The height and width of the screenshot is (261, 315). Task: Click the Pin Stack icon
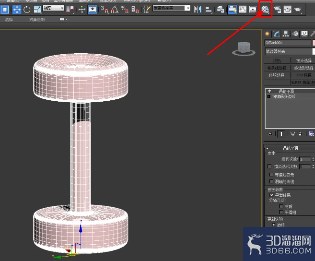point(270,134)
